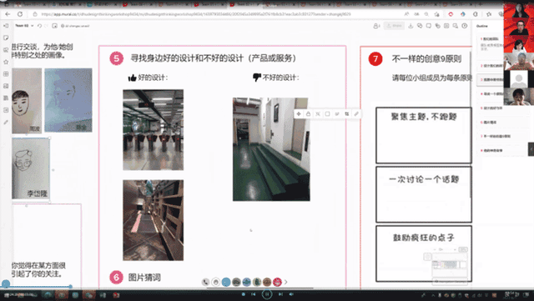Click the Mural URL in the address bar
Viewport: 534px width, 301px height.
[196, 14]
